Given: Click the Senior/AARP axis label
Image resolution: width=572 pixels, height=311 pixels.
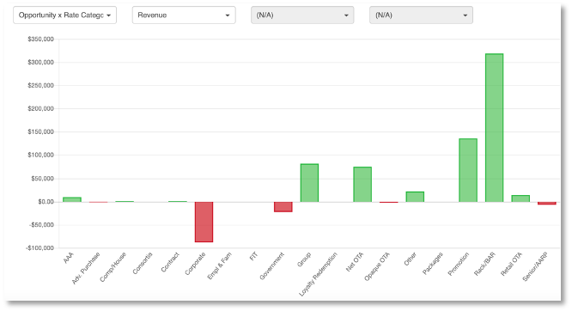Looking at the screenshot, I should click(x=535, y=267).
